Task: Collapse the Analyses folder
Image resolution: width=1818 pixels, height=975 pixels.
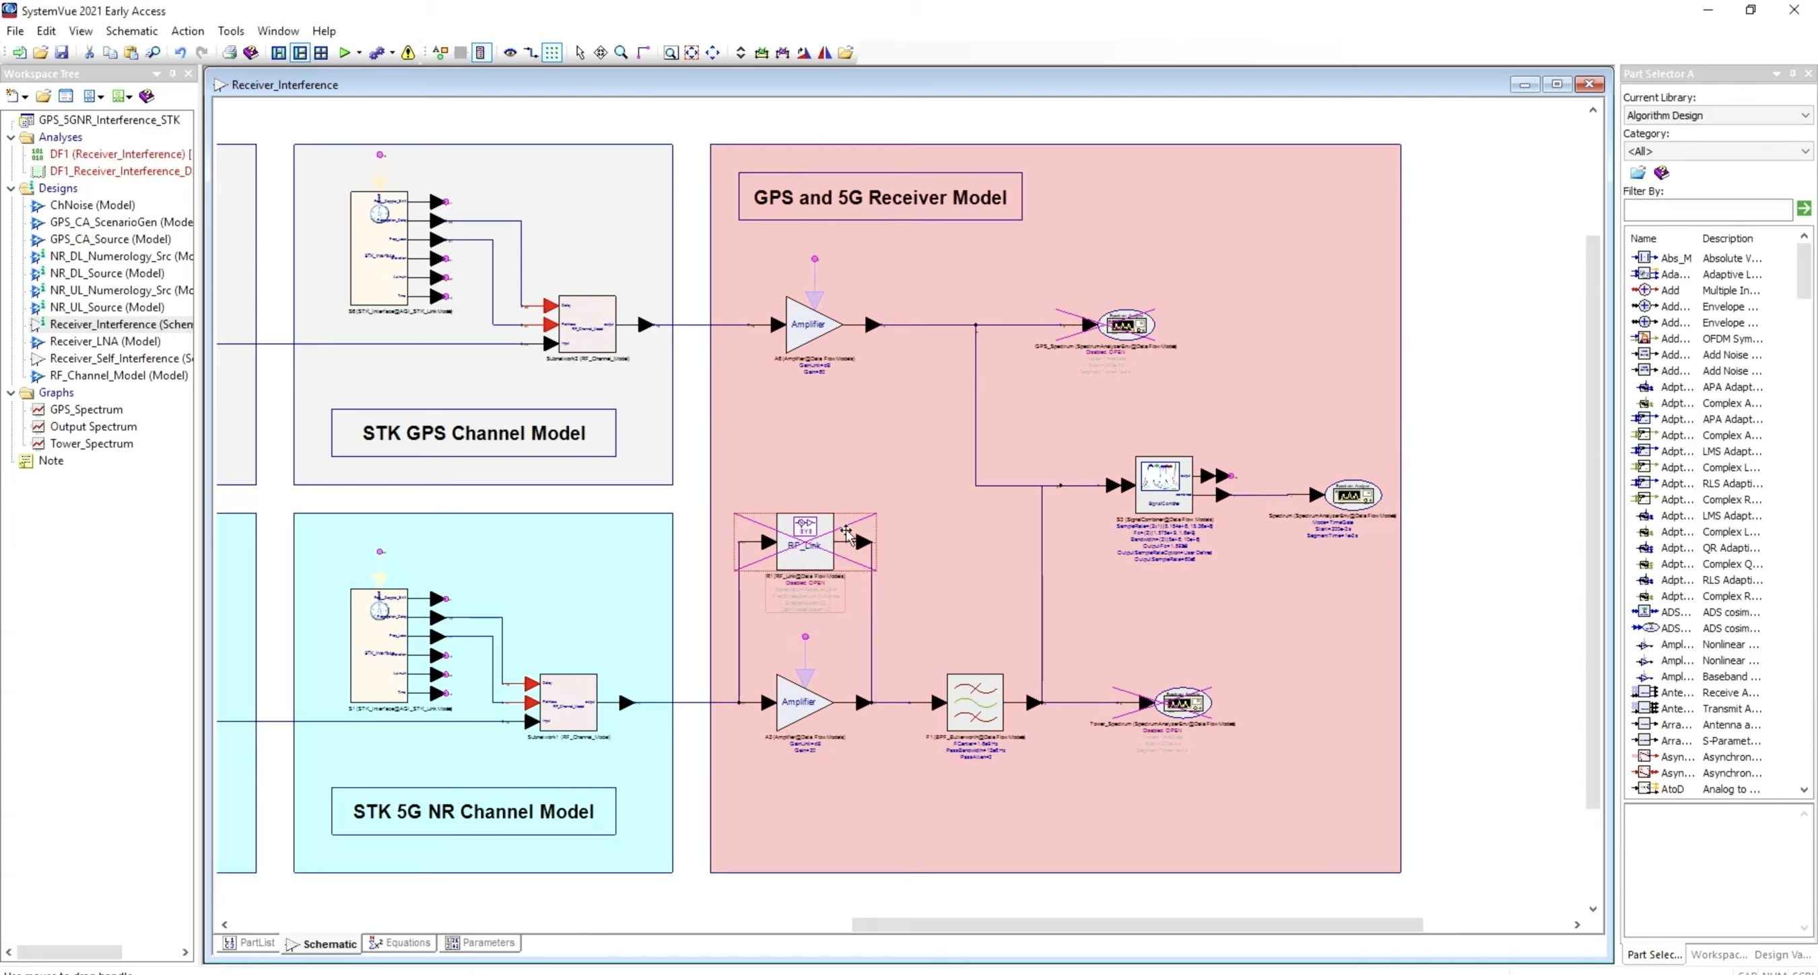Action: [x=11, y=137]
